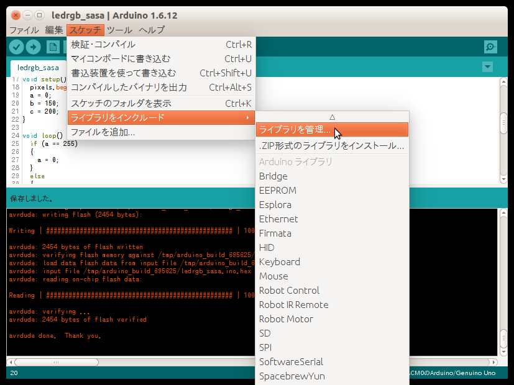Open the ファイル menu
Viewport: 514px width, 385px height.
tap(24, 30)
